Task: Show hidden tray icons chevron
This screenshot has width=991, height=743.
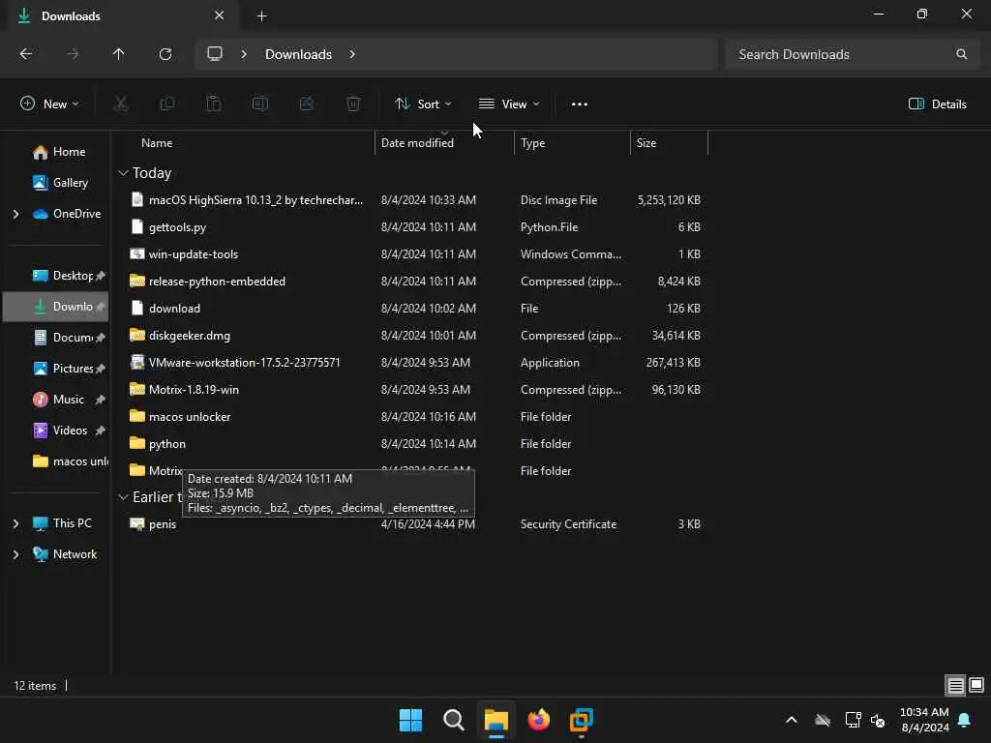Action: click(x=792, y=720)
